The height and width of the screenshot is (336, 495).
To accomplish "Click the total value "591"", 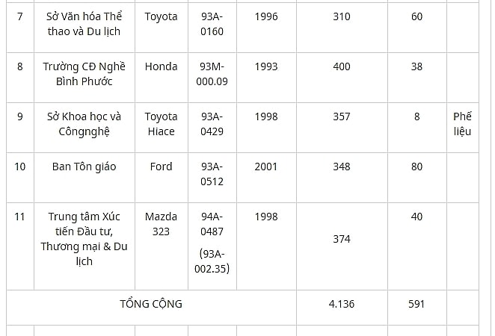I will (x=416, y=304).
